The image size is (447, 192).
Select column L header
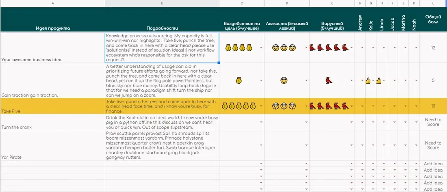coord(433,3)
